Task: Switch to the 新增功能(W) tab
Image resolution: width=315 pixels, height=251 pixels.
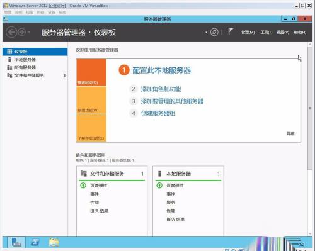Action: (x=91, y=100)
